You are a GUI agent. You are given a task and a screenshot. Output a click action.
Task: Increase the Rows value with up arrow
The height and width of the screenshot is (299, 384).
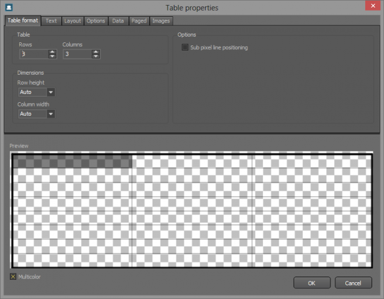52,52
